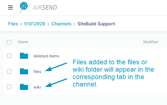Toggle the select-all checkbox beside Name
The width and height of the screenshot is (167, 105).
[x=9, y=42]
